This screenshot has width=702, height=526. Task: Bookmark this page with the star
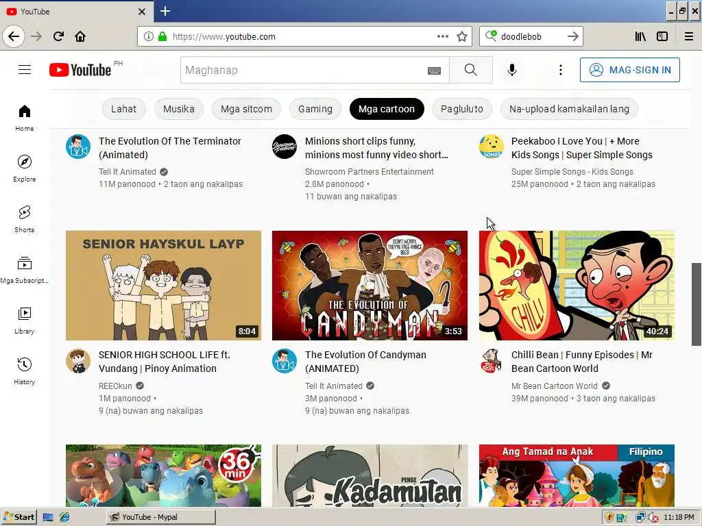(x=462, y=36)
